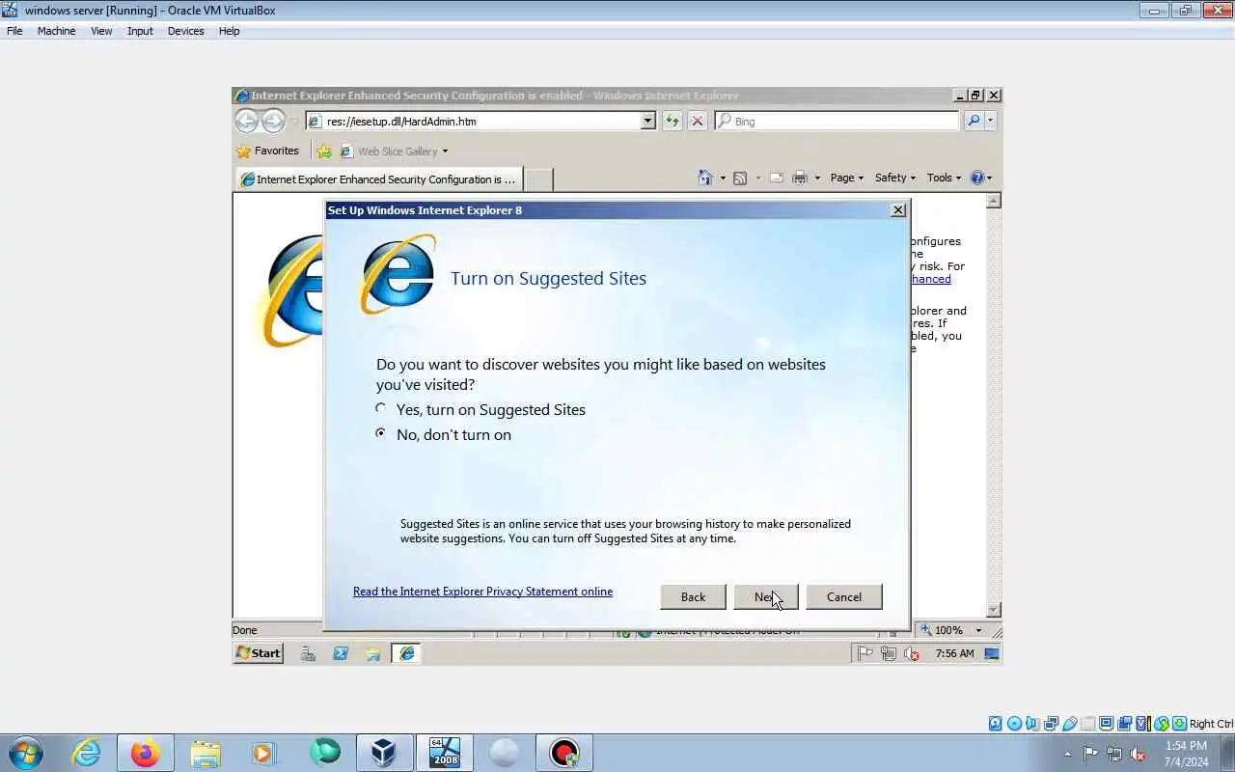Click the magnifier Search button next to Bing

click(974, 121)
